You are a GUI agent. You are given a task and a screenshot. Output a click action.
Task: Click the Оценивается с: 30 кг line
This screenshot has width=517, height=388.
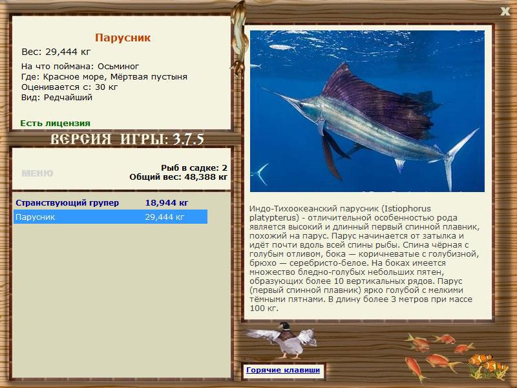[69, 87]
